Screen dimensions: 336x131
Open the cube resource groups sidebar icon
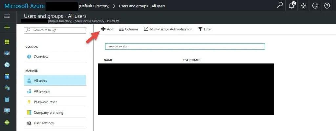[7, 53]
